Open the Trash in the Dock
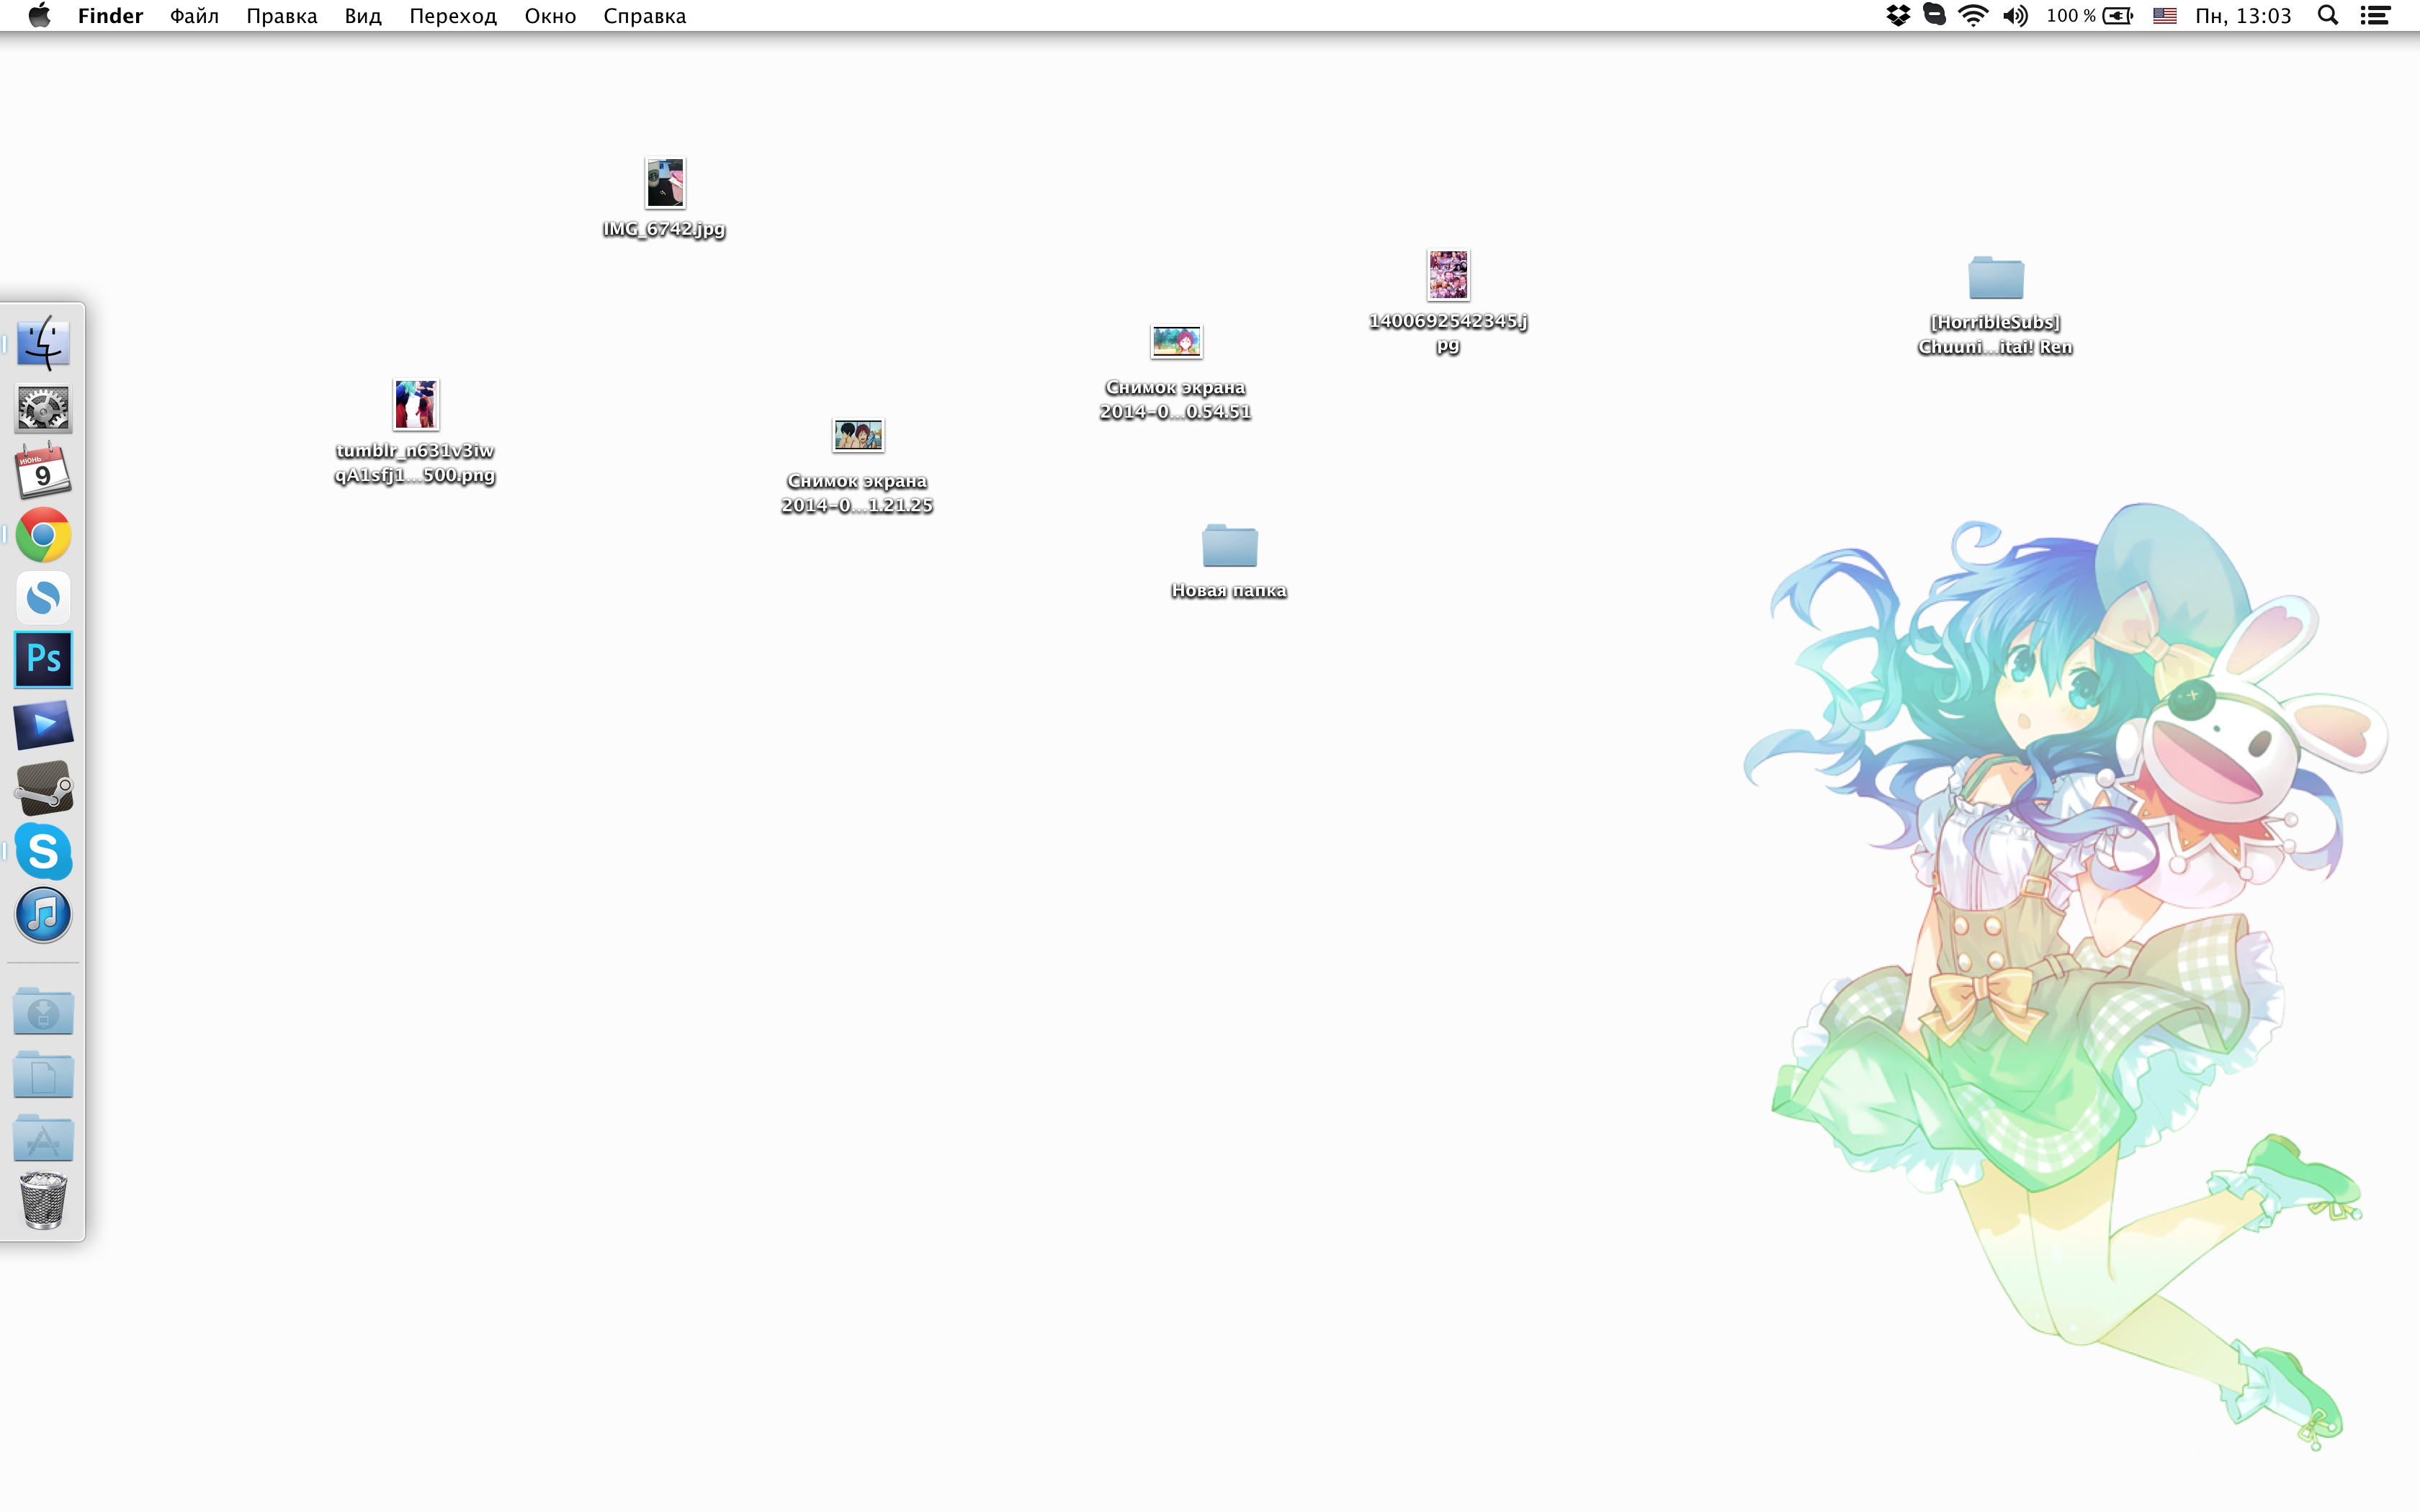Screen dimensions: 2420x1512 coord(43,1200)
